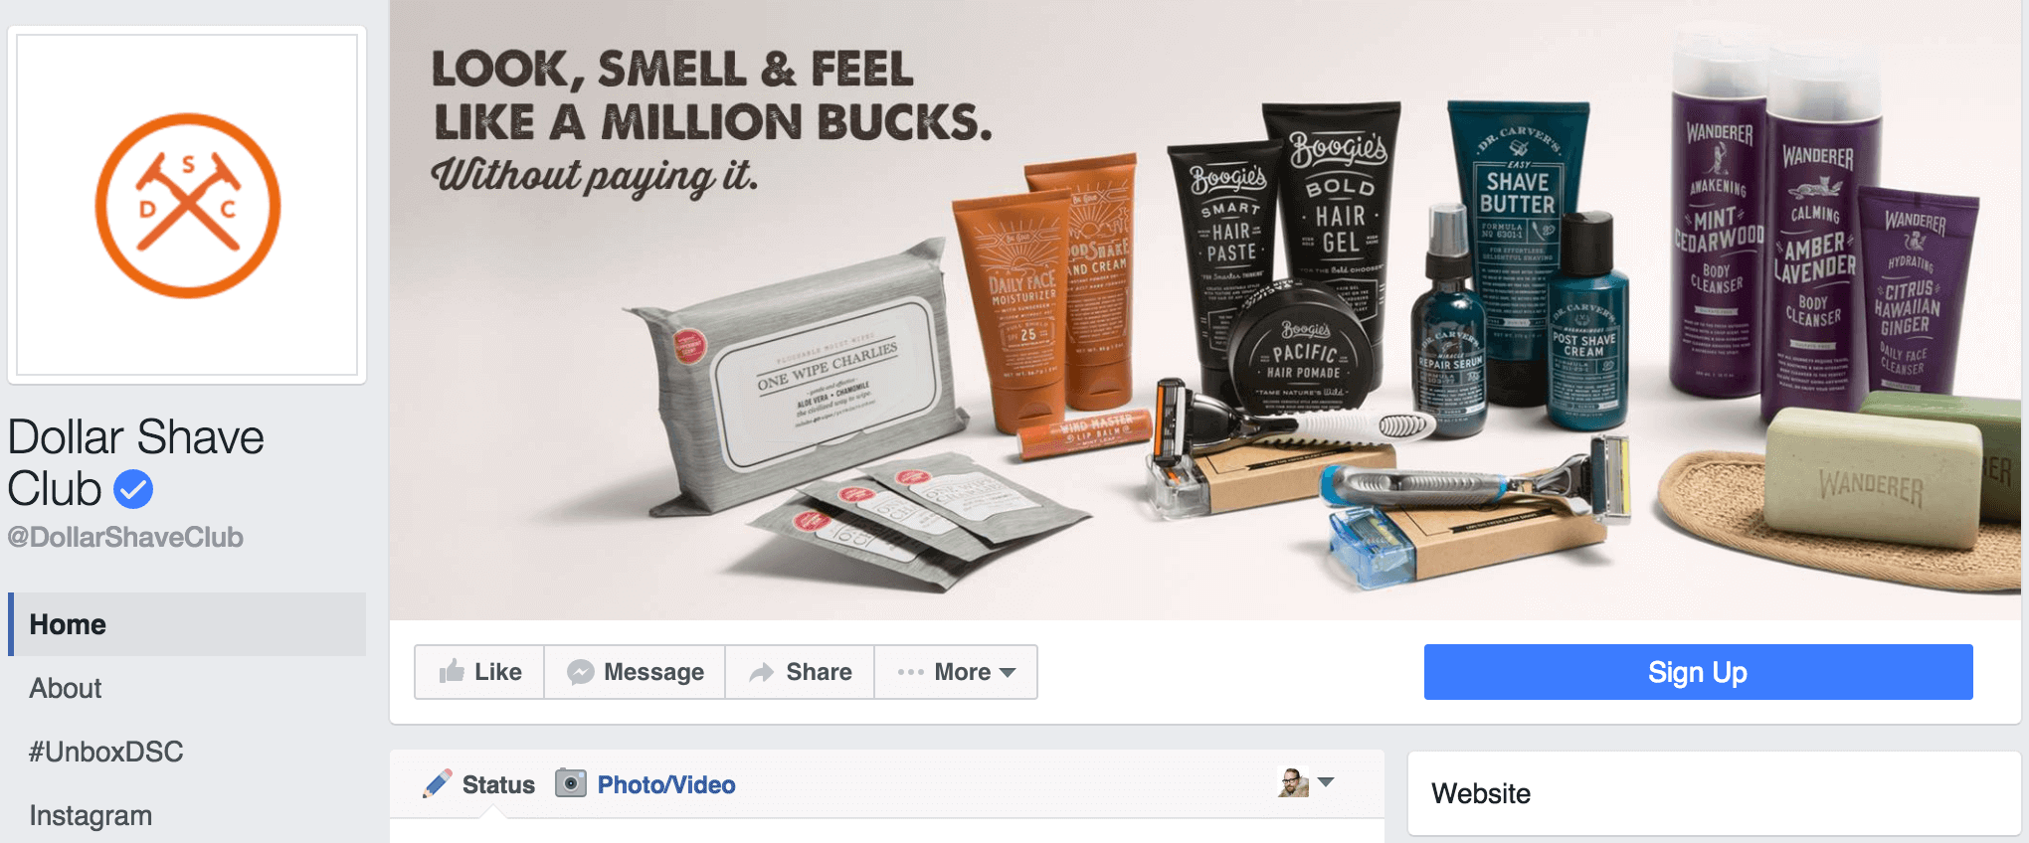Click the blue verified badge
Image resolution: width=2029 pixels, height=843 pixels.
click(132, 489)
